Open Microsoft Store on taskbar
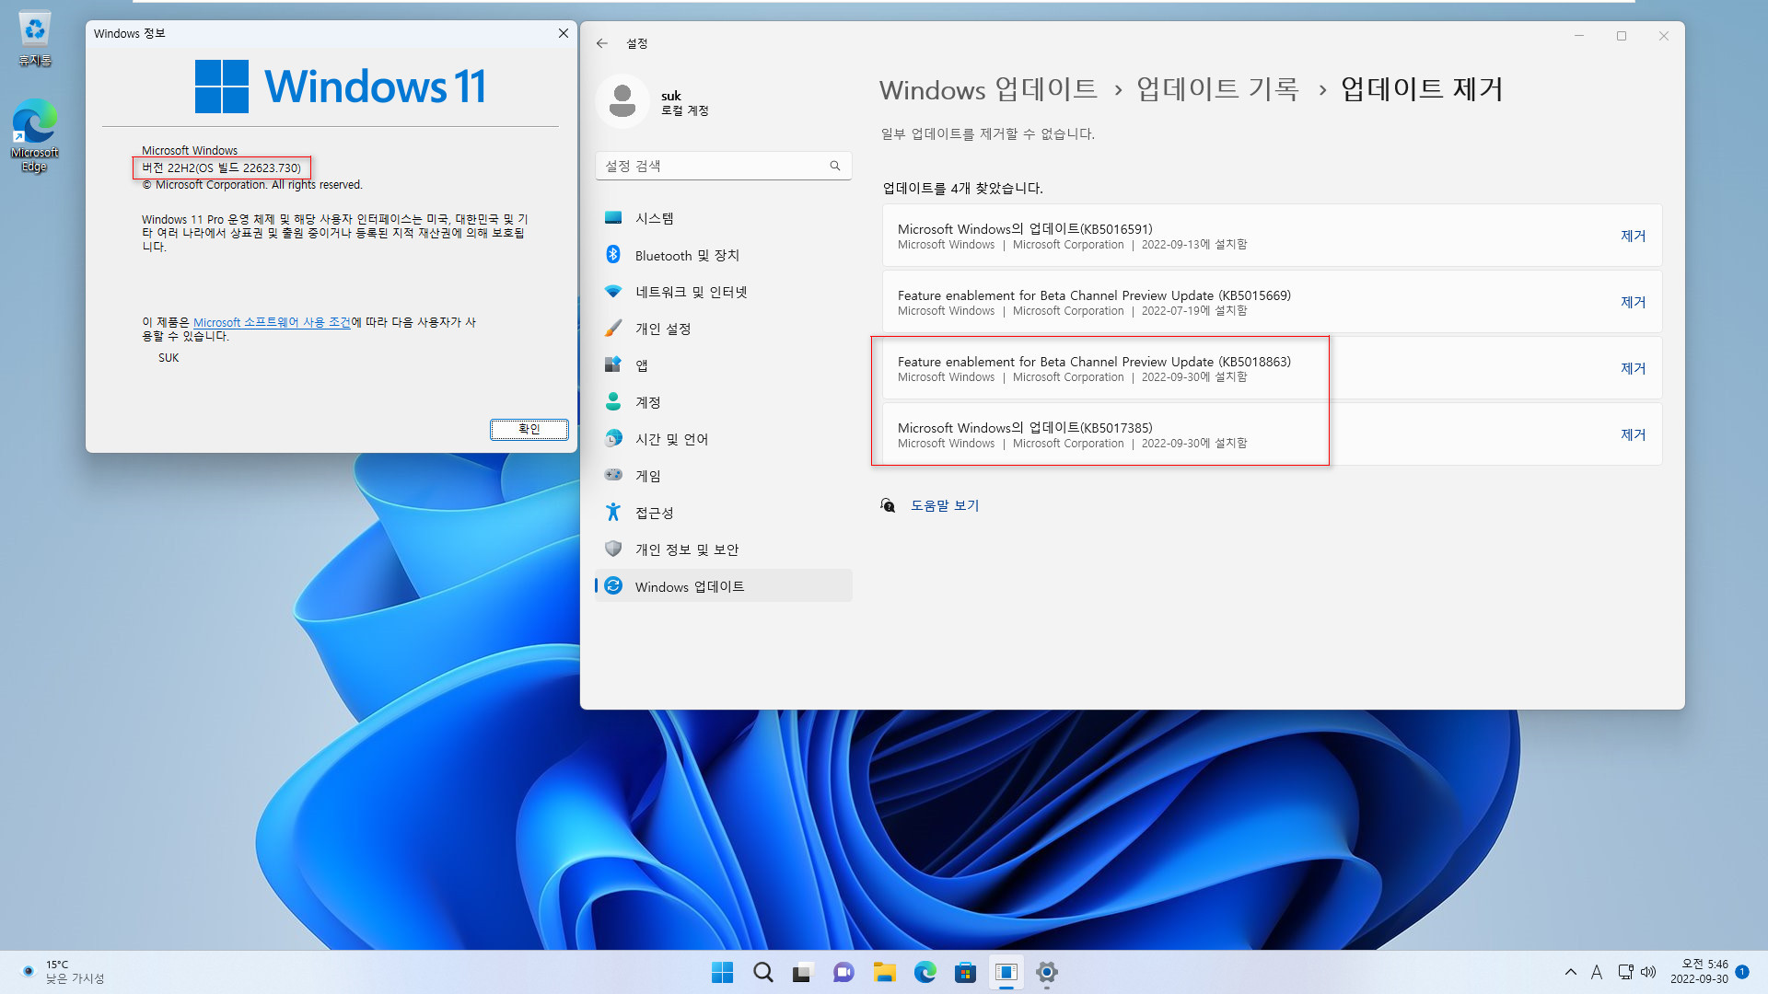The width and height of the screenshot is (1768, 994). click(x=965, y=972)
